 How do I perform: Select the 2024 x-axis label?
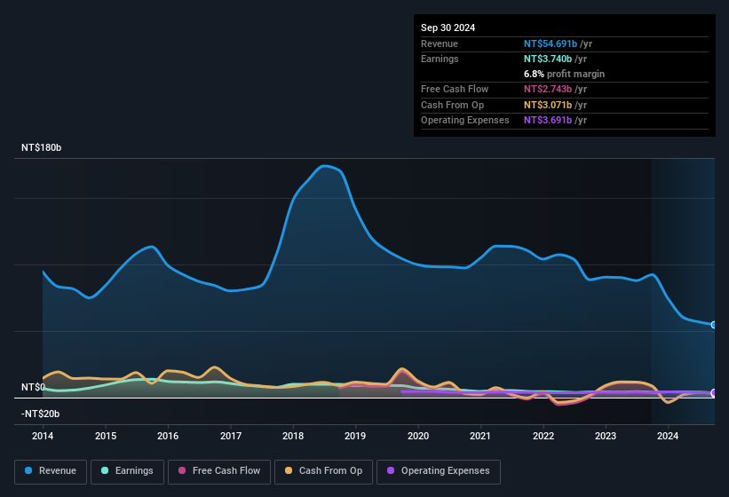pos(668,436)
